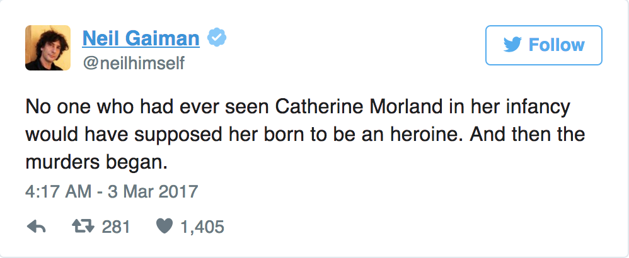
Task: Open the Neil Gaiman name link
Action: pyautogui.click(x=141, y=39)
